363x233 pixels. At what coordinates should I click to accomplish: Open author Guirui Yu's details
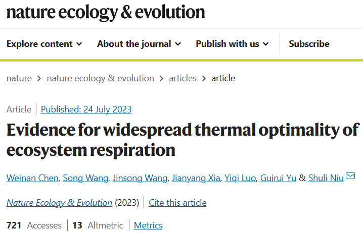coord(278,178)
